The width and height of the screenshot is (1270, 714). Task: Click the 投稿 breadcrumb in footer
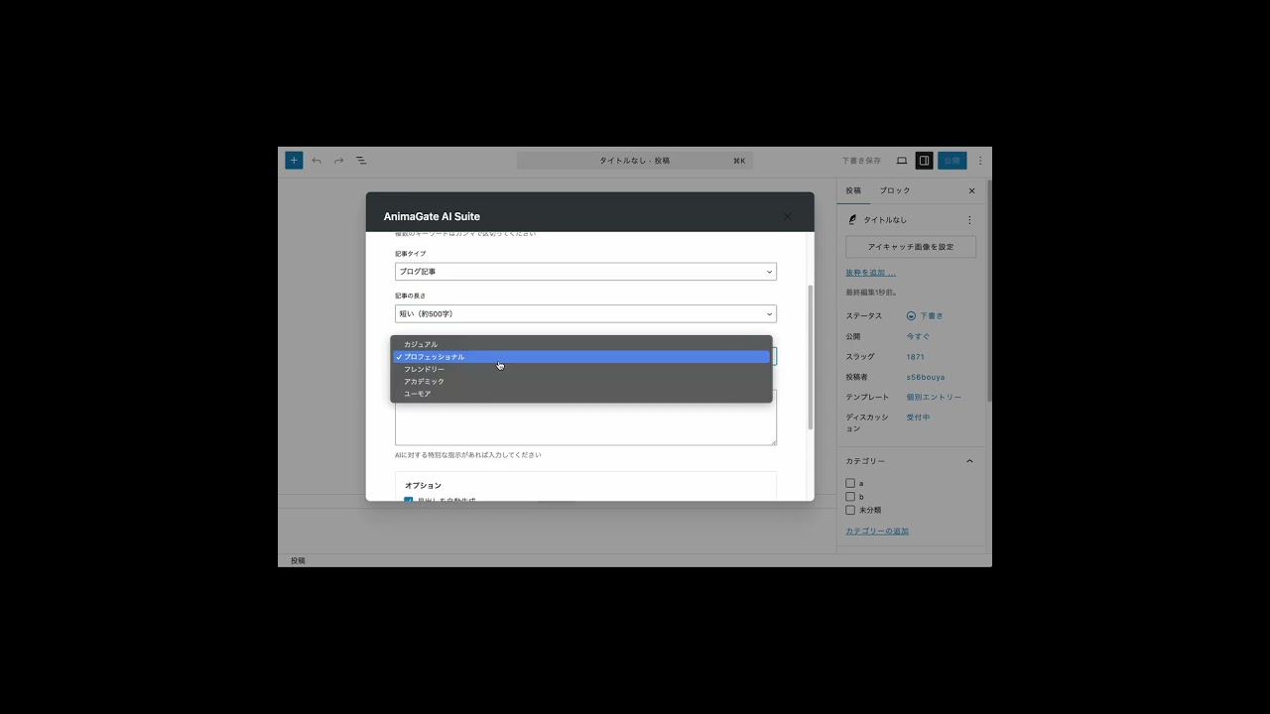tap(298, 561)
